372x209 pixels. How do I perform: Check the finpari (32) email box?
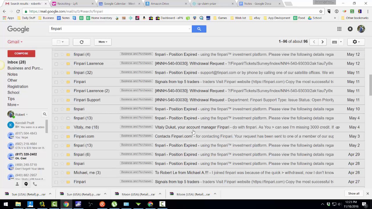click(56, 73)
